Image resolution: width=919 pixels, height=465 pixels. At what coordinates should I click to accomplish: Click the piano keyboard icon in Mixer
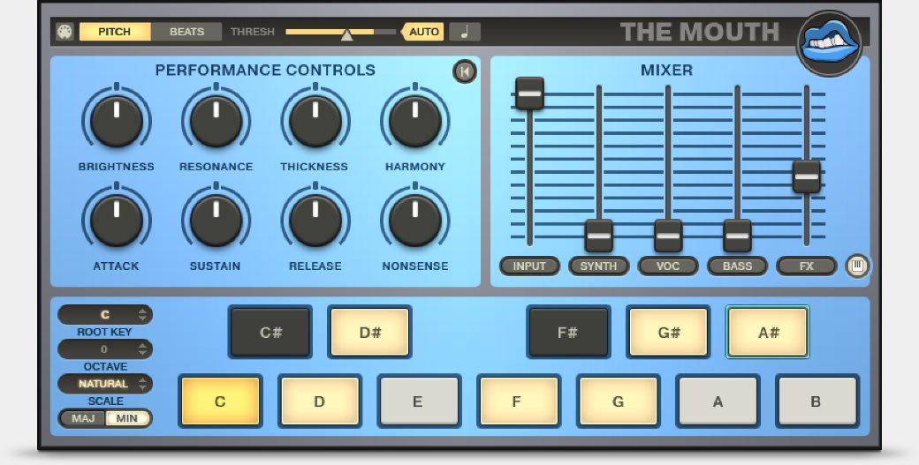(x=857, y=266)
